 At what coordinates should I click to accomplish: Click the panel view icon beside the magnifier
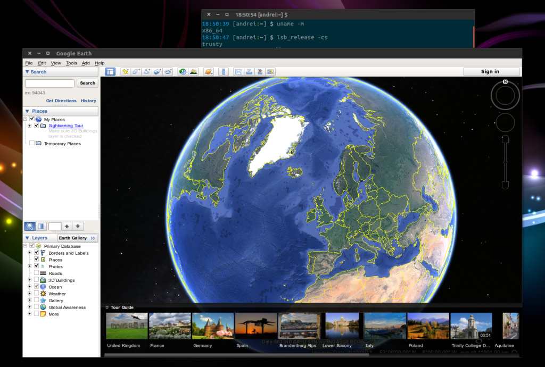[x=40, y=227]
